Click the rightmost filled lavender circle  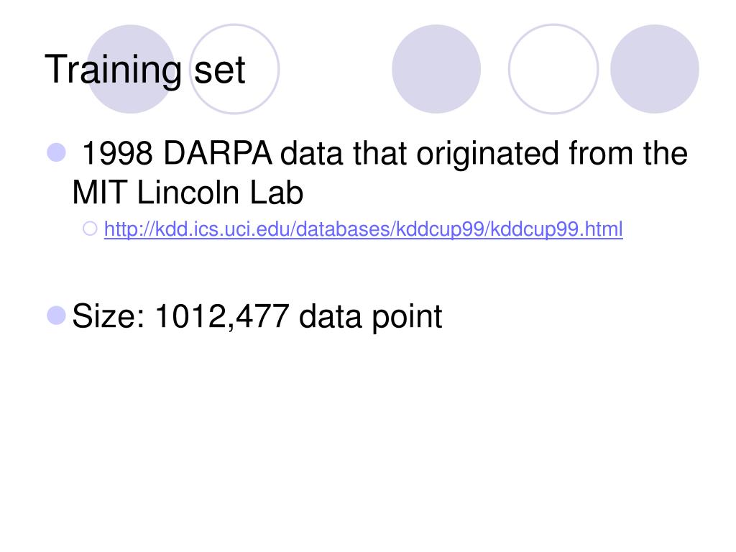[x=654, y=69]
